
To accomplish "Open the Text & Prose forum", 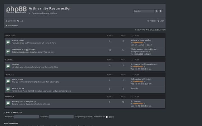I will (18, 88).
